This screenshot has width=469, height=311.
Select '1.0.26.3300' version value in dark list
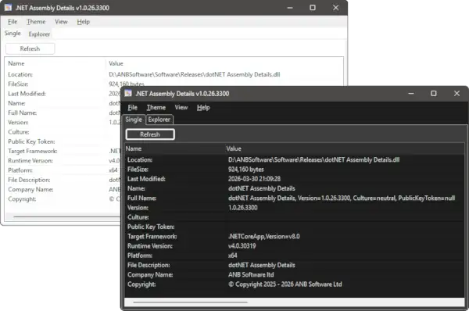(242, 208)
